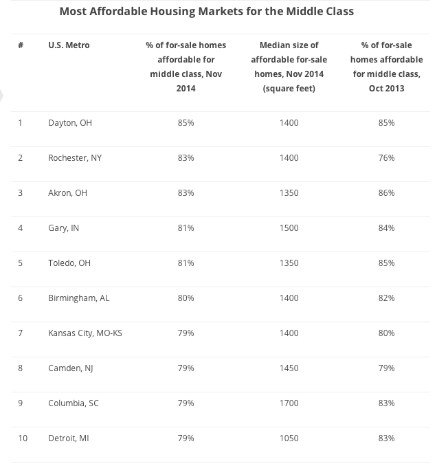Click on Gary, IN in the table
This screenshot has width=437, height=468.
(64, 228)
